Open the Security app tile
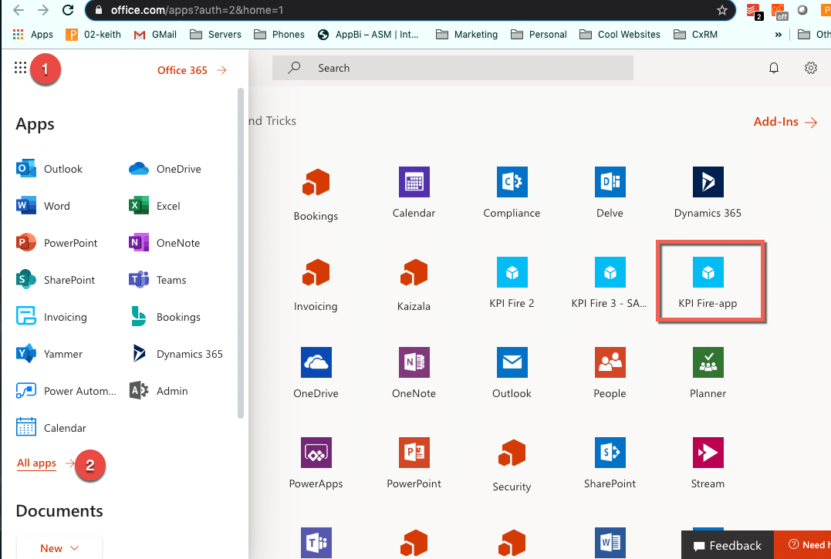This screenshot has height=559, width=831. 512,465
